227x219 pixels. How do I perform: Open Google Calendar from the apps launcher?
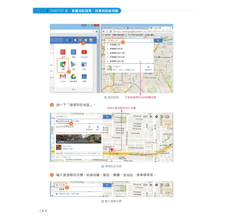click(84, 78)
